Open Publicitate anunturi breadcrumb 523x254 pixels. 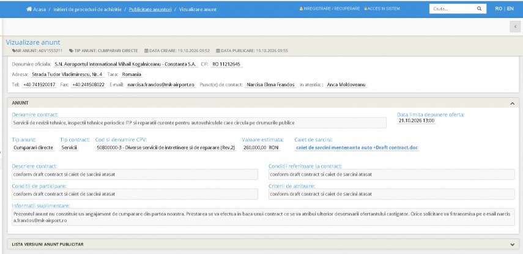coord(150,9)
